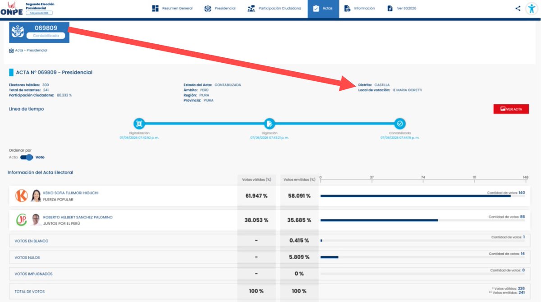Viewport: 541px width, 302px height.
Task: Toggle the Acta/Voto ordering switch
Action: [x=27, y=157]
